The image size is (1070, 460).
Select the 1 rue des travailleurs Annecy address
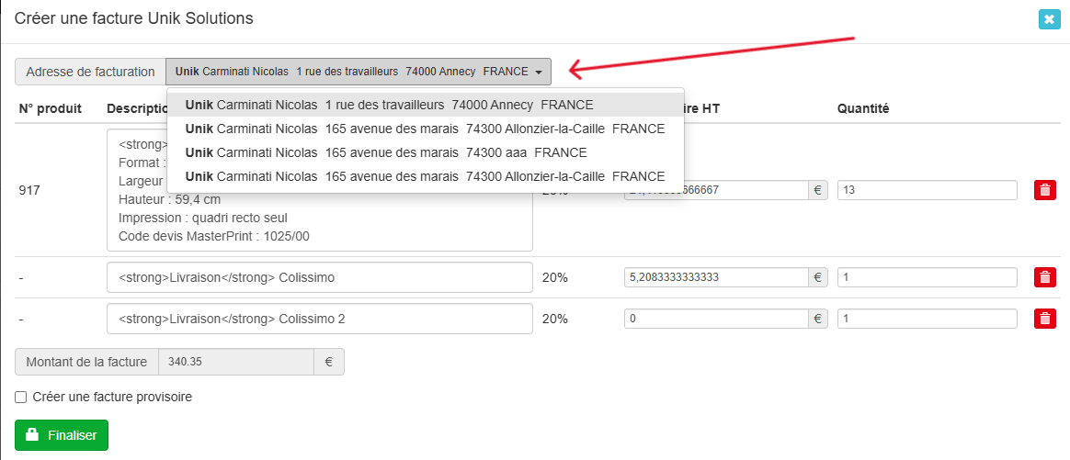point(425,105)
